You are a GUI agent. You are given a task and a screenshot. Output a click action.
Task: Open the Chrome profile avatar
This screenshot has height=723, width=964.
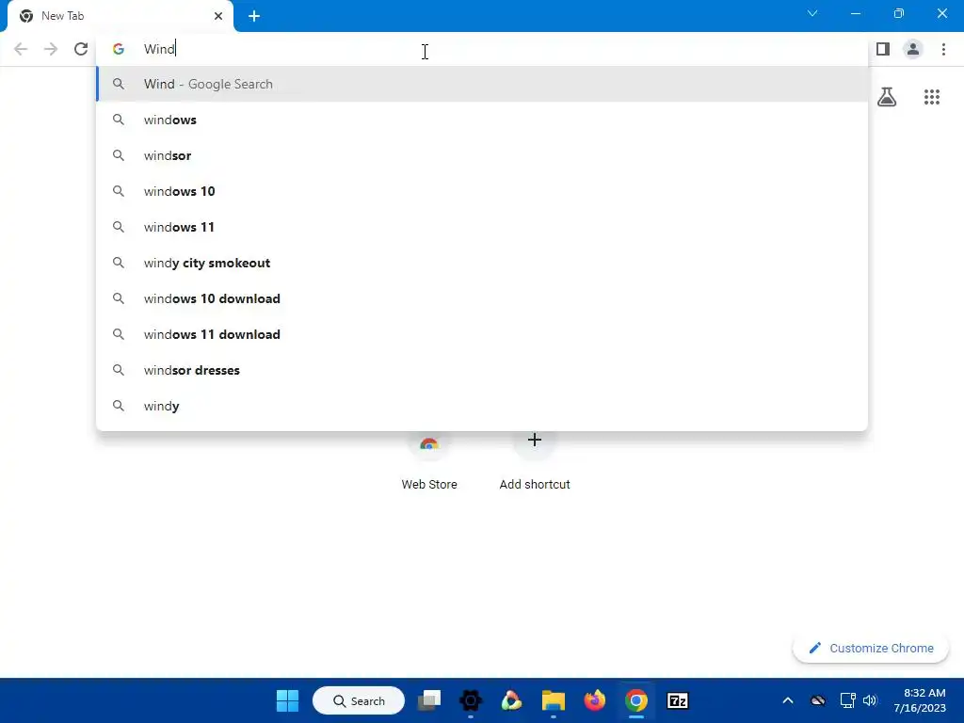(x=913, y=49)
